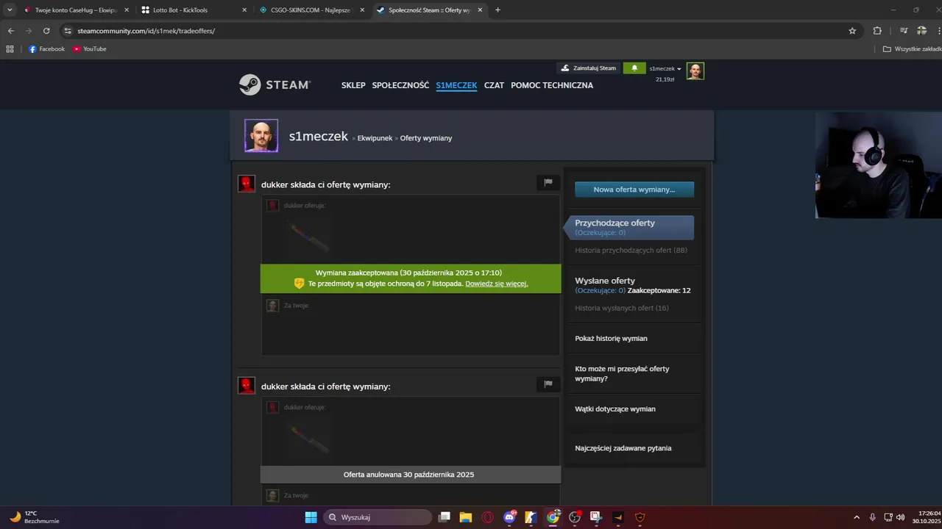Switch to the CSGO-SKINS.COM tab
Image resolution: width=942 pixels, height=529 pixels.
pos(312,10)
